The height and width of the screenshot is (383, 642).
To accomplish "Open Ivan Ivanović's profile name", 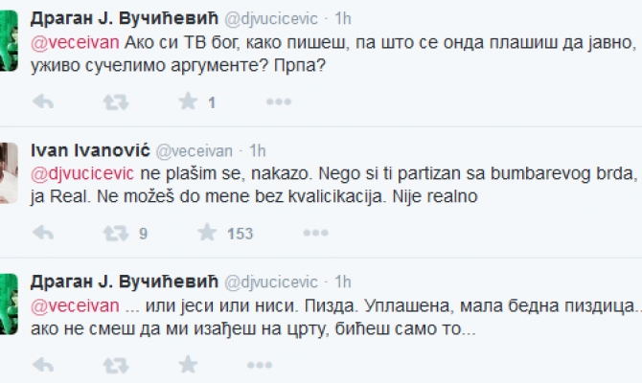I will click(89, 150).
